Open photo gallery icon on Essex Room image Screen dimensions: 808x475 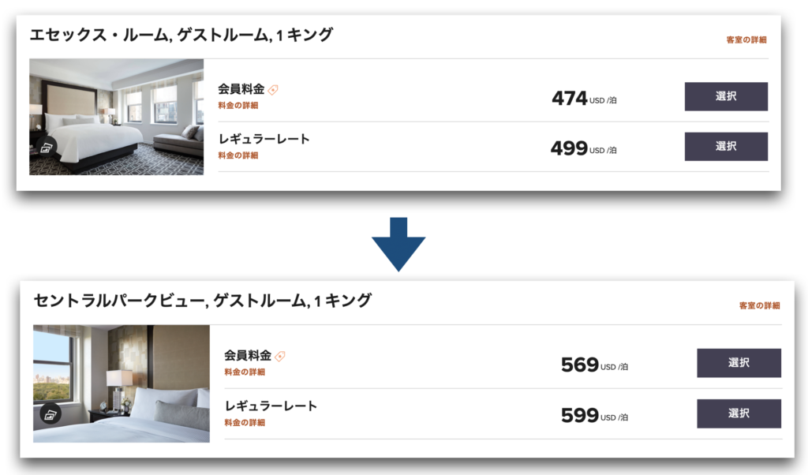(47, 147)
